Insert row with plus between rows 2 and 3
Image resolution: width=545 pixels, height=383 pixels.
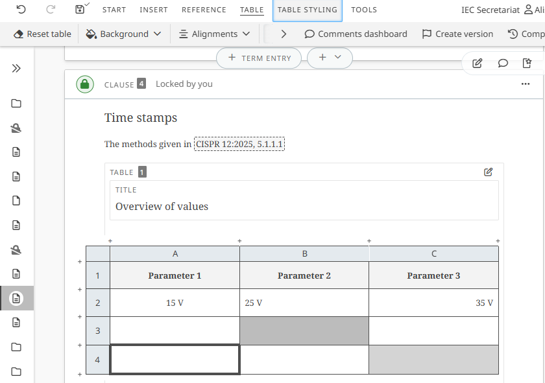click(x=80, y=317)
